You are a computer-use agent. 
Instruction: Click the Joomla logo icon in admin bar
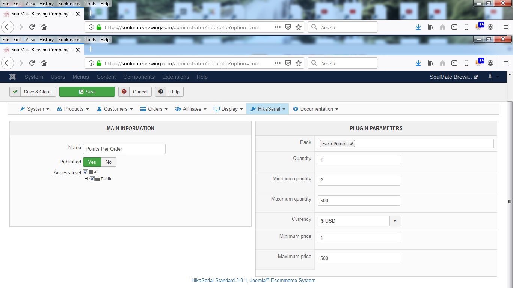pos(12,76)
